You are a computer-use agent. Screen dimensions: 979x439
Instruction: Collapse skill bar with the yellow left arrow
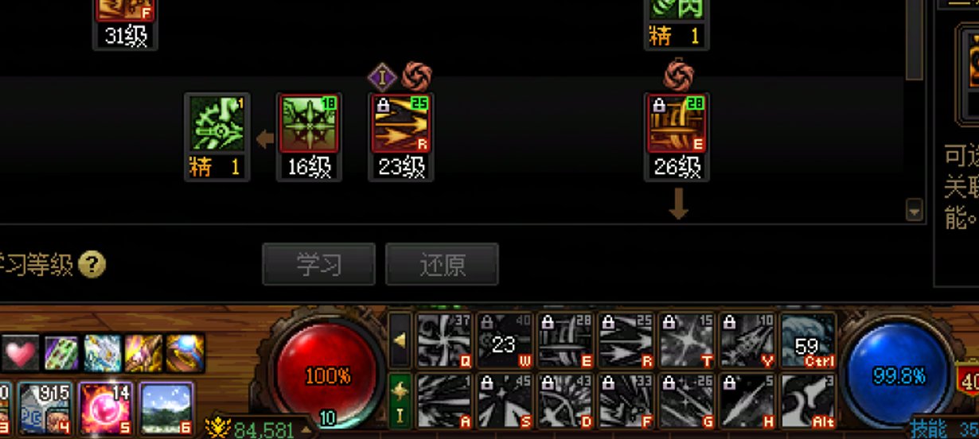click(400, 340)
